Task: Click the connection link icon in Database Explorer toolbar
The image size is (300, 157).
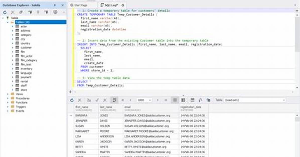Action: (x=21, y=12)
